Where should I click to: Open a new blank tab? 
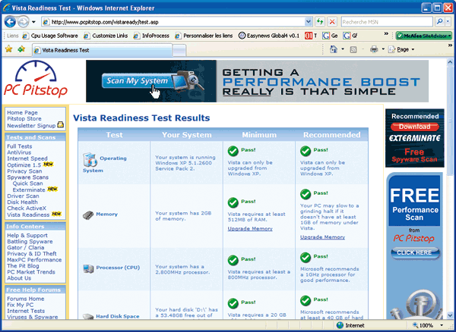coord(179,51)
